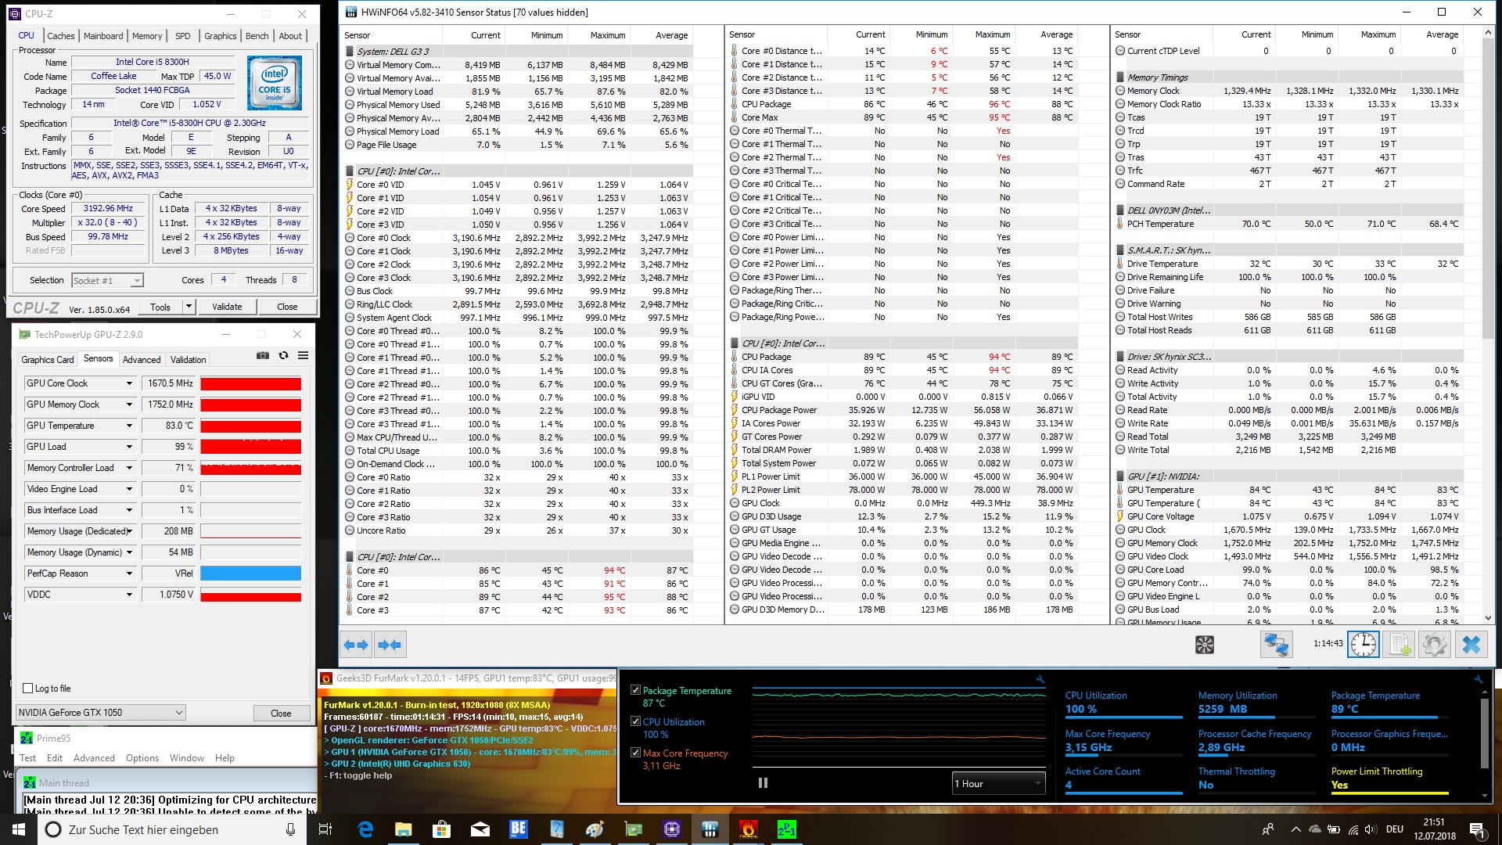Click HWiNFO logging start sheet icon
This screenshot has height=845, width=1502.
1398,645
